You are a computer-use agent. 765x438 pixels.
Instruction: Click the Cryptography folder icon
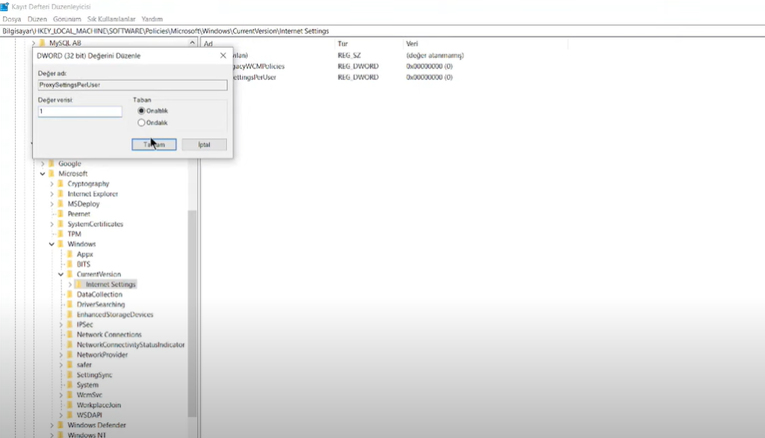(61, 184)
